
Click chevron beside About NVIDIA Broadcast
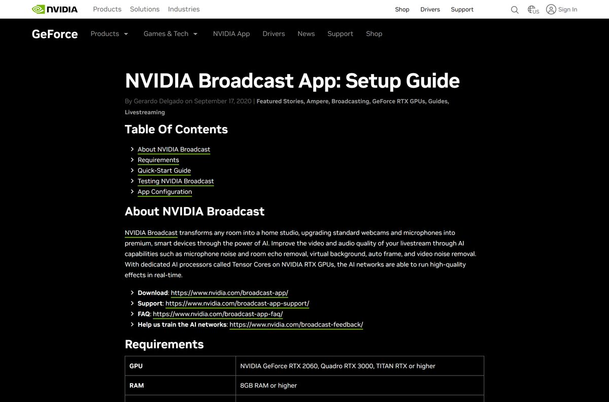point(132,149)
